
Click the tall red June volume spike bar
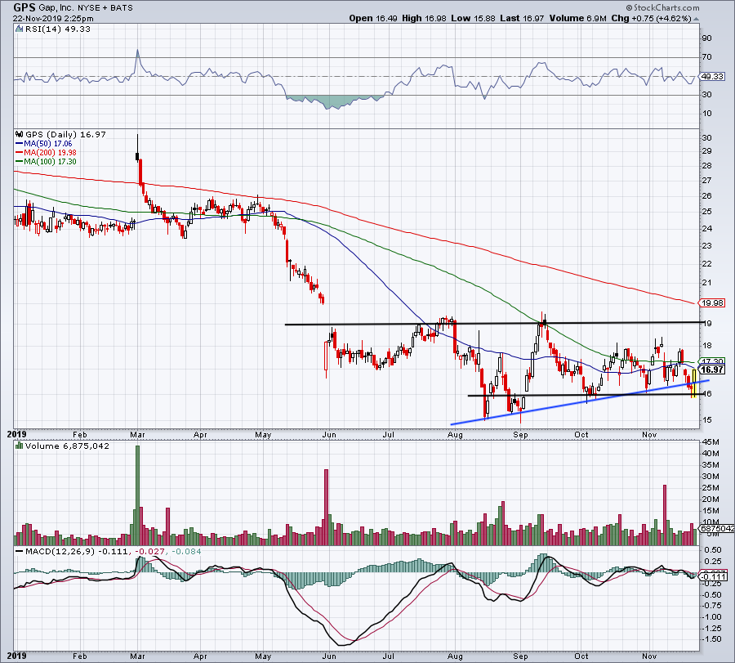pyautogui.click(x=326, y=507)
